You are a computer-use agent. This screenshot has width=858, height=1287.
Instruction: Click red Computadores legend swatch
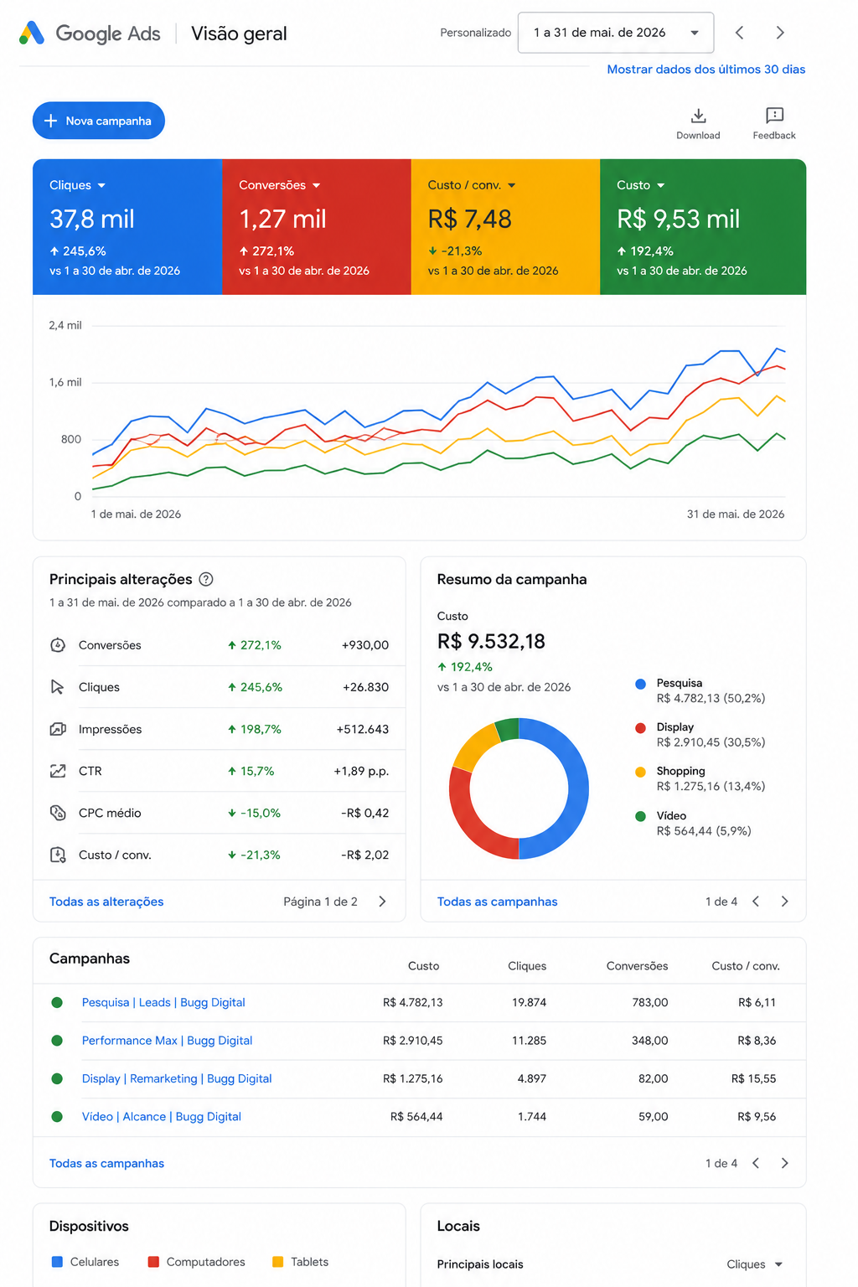(153, 1262)
